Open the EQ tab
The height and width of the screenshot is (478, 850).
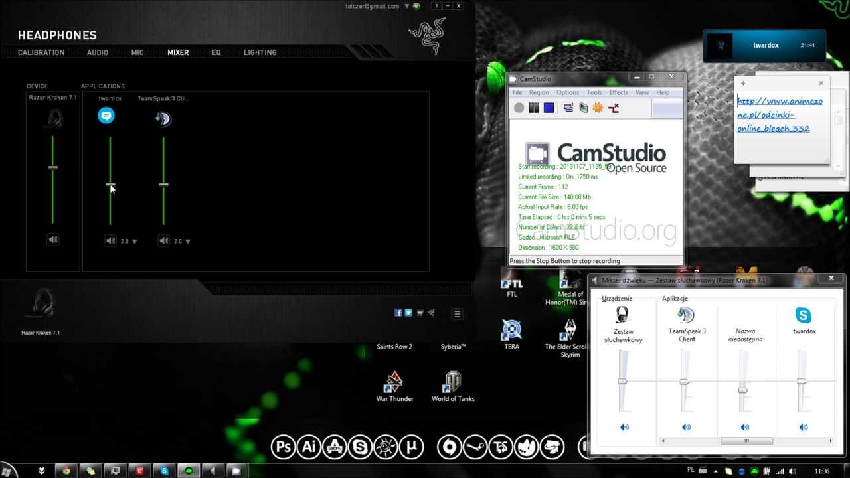pos(216,52)
